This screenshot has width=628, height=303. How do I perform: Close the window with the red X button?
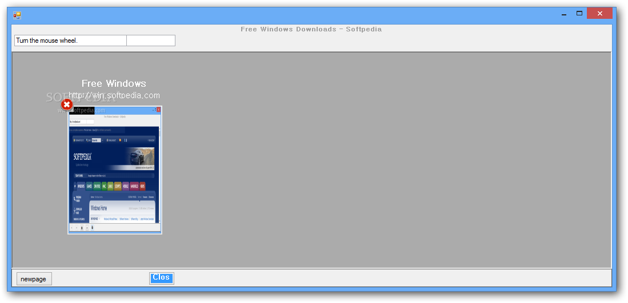click(x=599, y=13)
